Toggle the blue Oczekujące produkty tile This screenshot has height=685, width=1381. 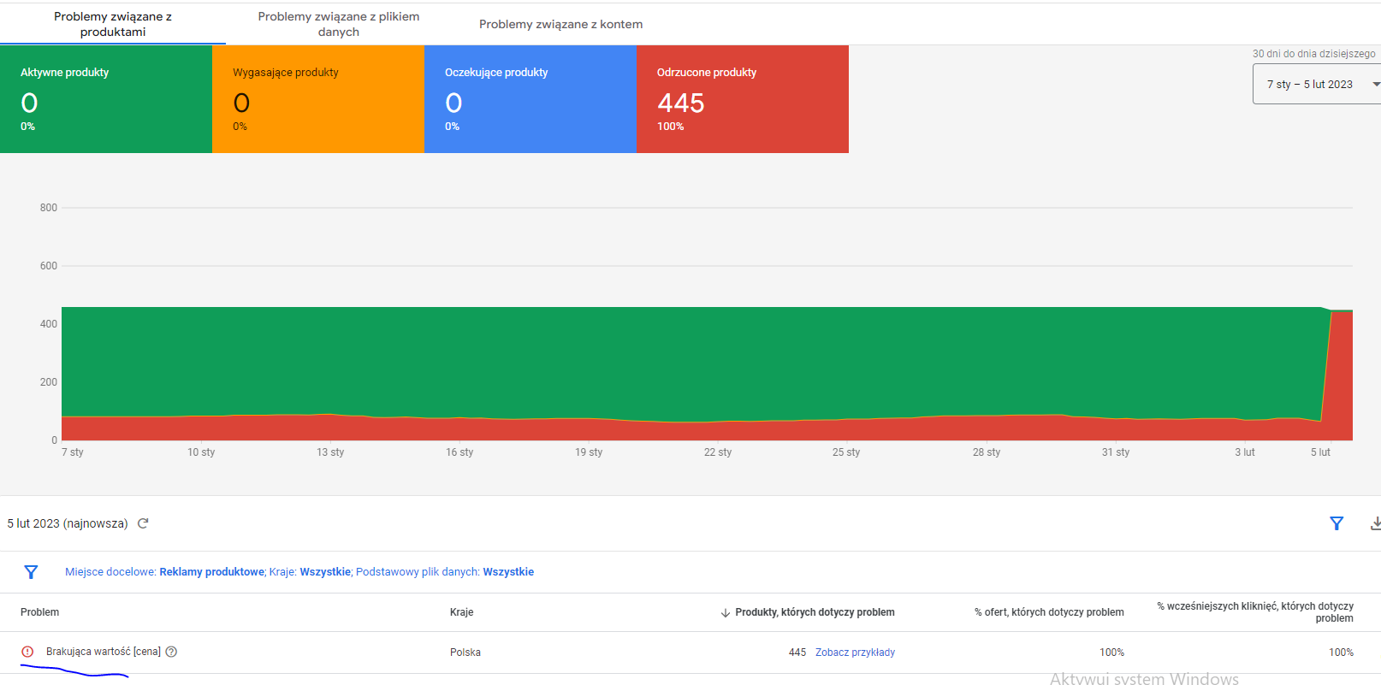(x=530, y=99)
